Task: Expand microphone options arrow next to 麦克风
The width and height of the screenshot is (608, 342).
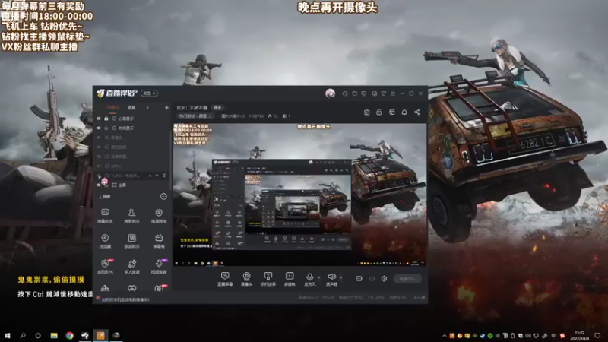Action: coord(318,277)
